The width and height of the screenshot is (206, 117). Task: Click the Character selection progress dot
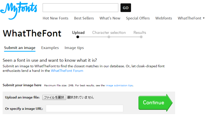[x=109, y=37]
